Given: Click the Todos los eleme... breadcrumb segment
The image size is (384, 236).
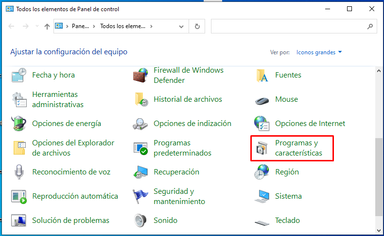Looking at the screenshot, I should (122, 26).
